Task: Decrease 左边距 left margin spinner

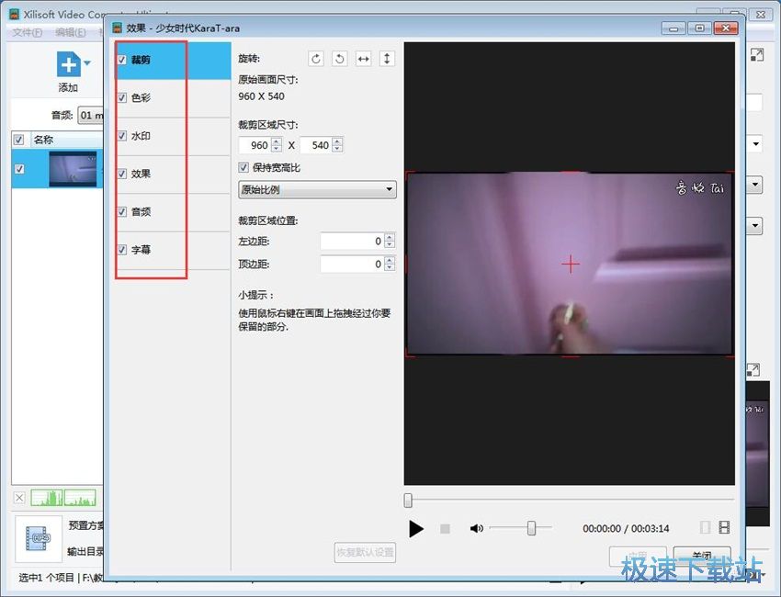Action: coord(390,244)
